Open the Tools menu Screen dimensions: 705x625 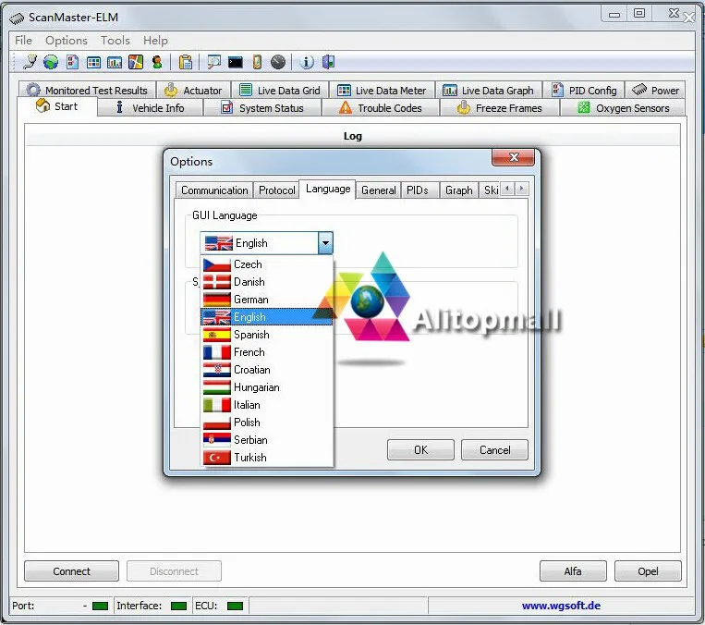[x=115, y=41]
